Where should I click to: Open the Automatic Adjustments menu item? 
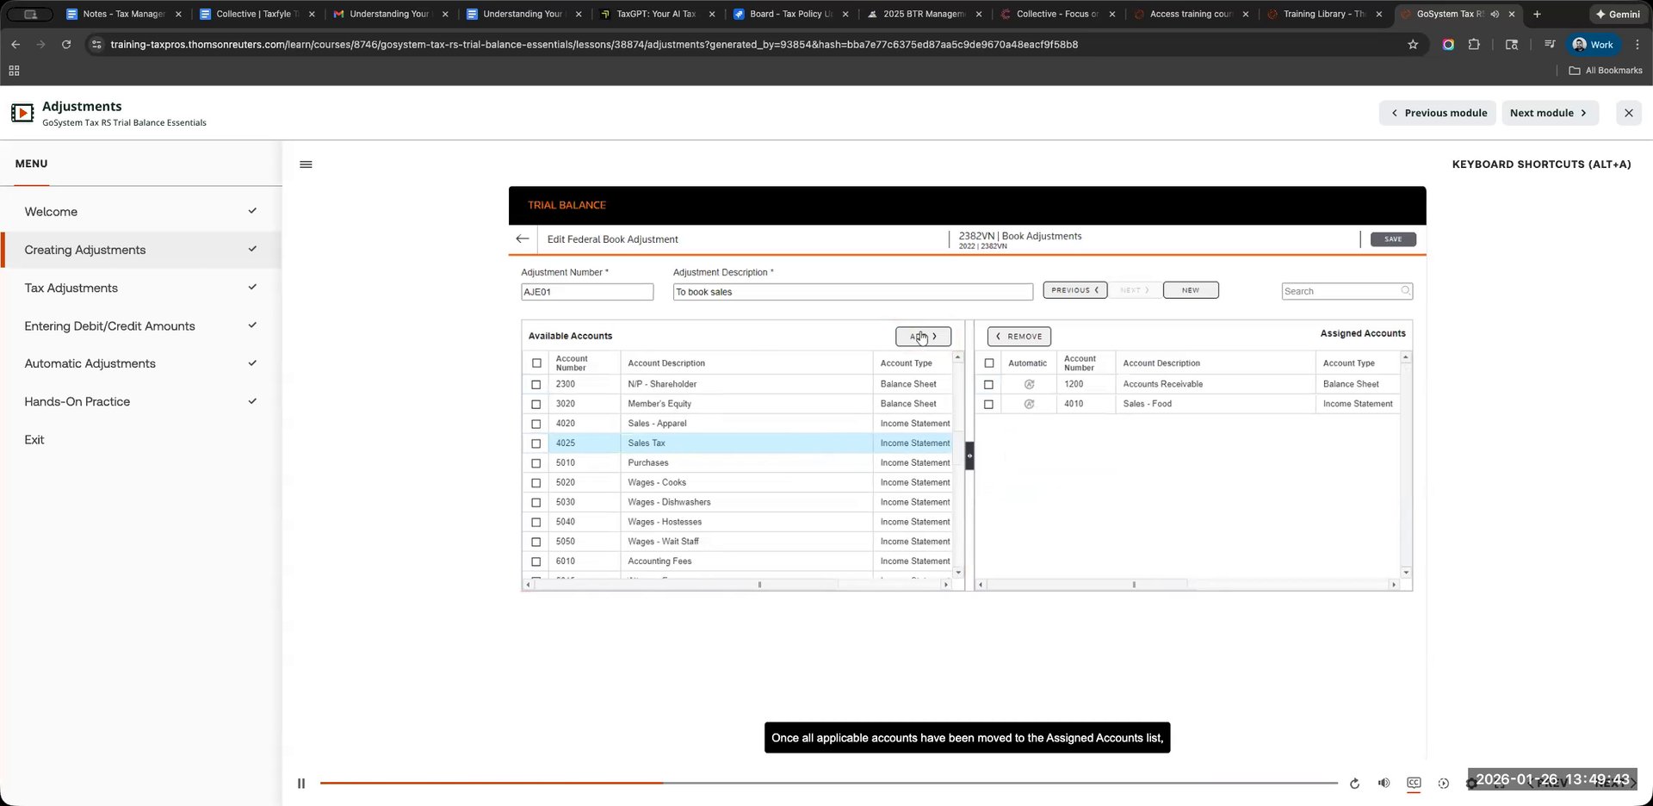pyautogui.click(x=90, y=363)
